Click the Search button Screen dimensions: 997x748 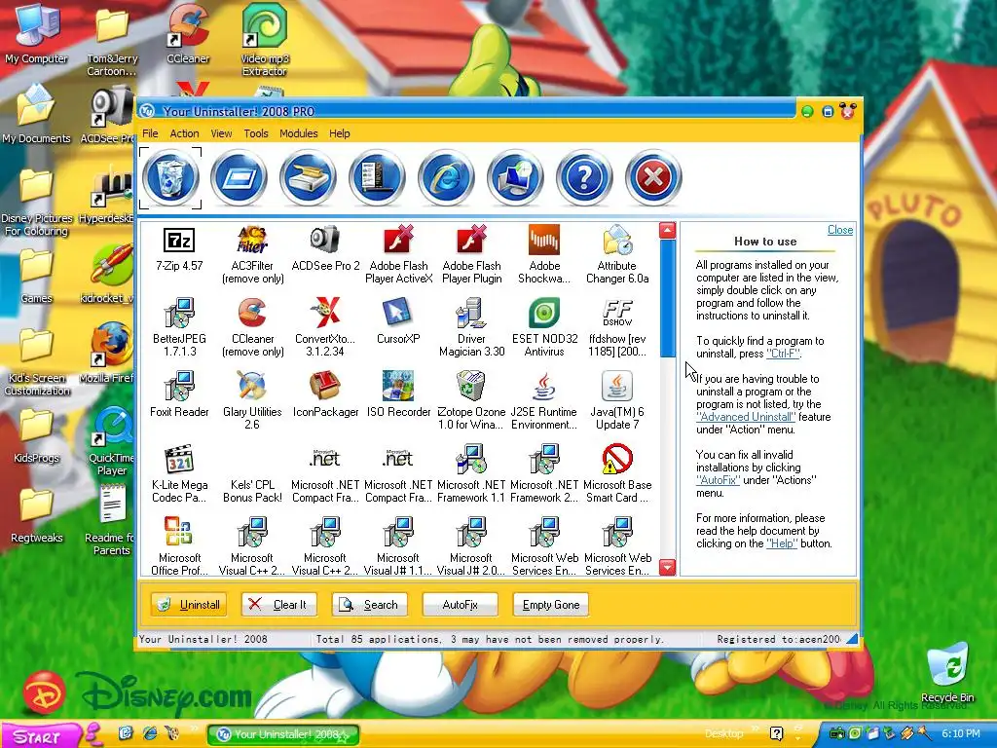click(x=369, y=604)
